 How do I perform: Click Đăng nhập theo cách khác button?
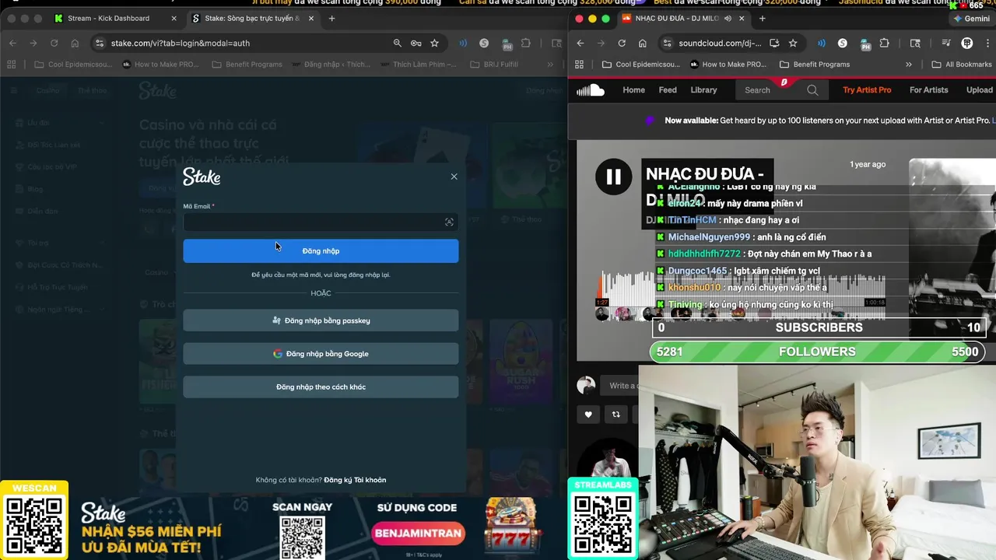(321, 387)
